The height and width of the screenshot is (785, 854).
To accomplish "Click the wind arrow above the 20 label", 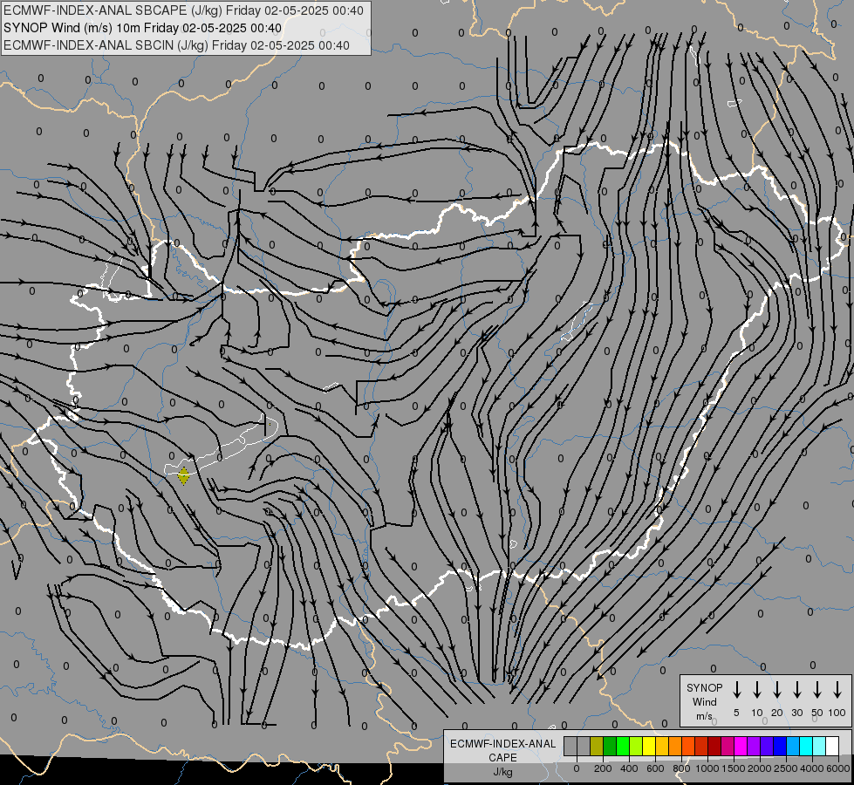I will click(x=776, y=690).
